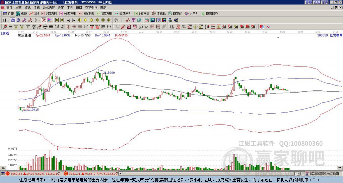Viewport: 343px width, 183px height.
Task: Click the percent retracement tool icon
Action: click(184, 27)
